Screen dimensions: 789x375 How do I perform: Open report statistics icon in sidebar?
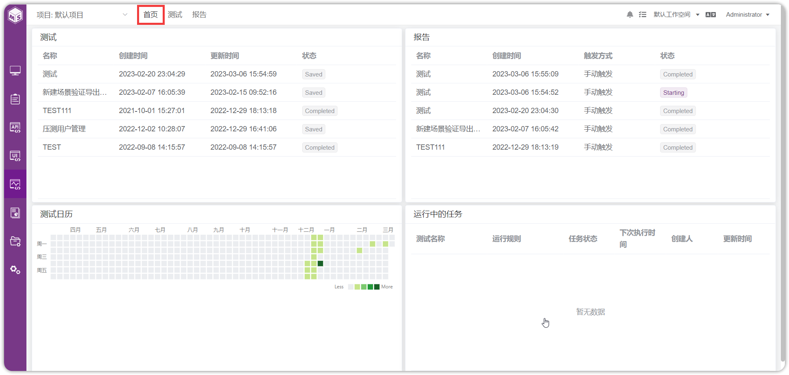tap(15, 213)
